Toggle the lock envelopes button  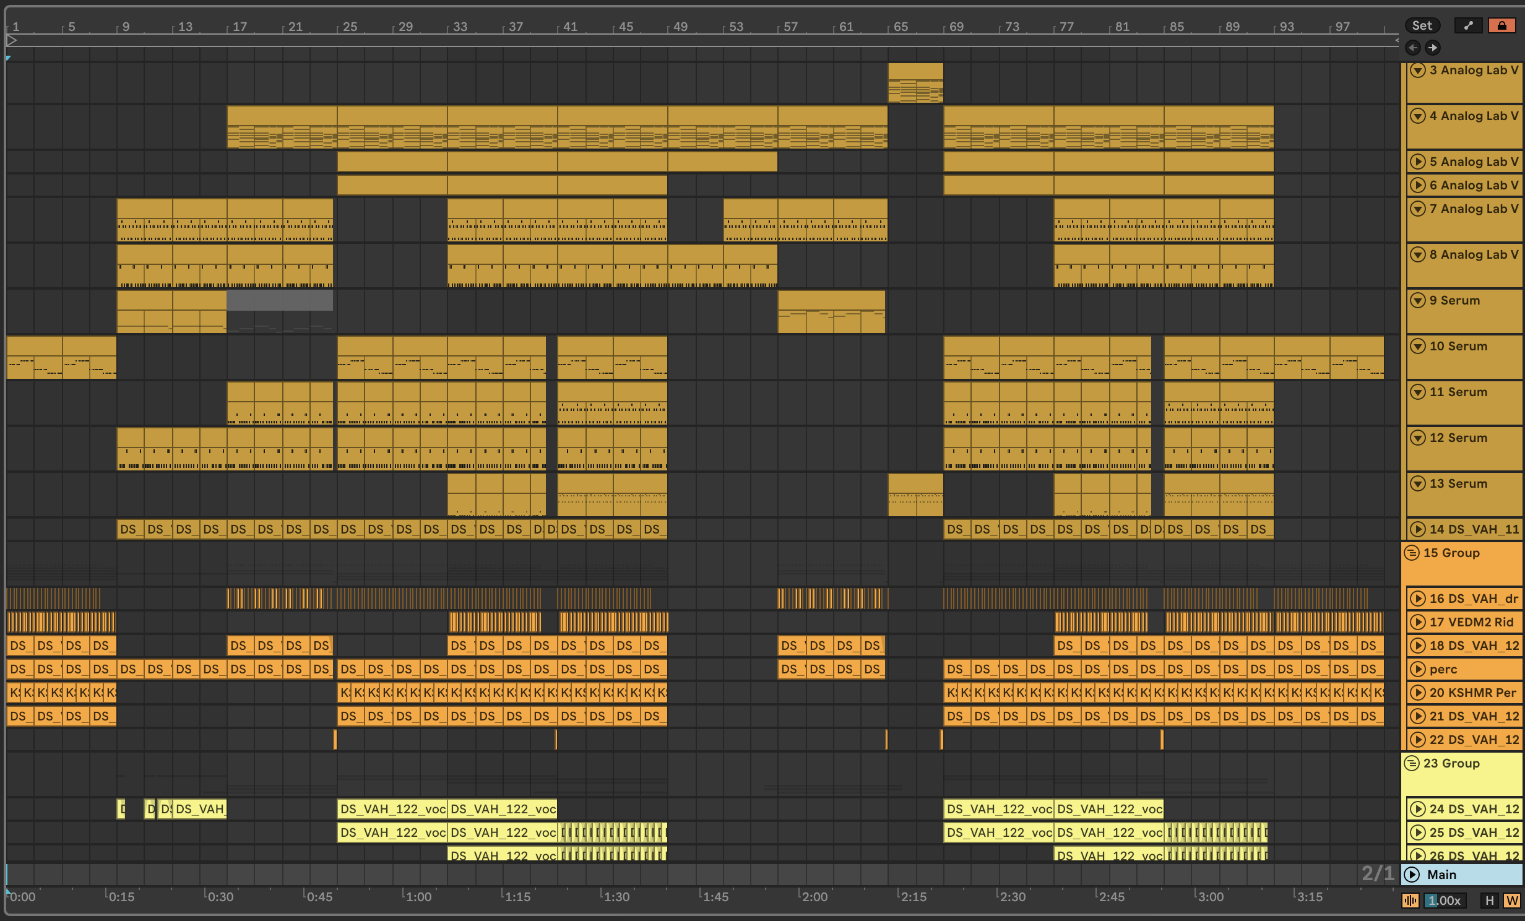click(1501, 25)
